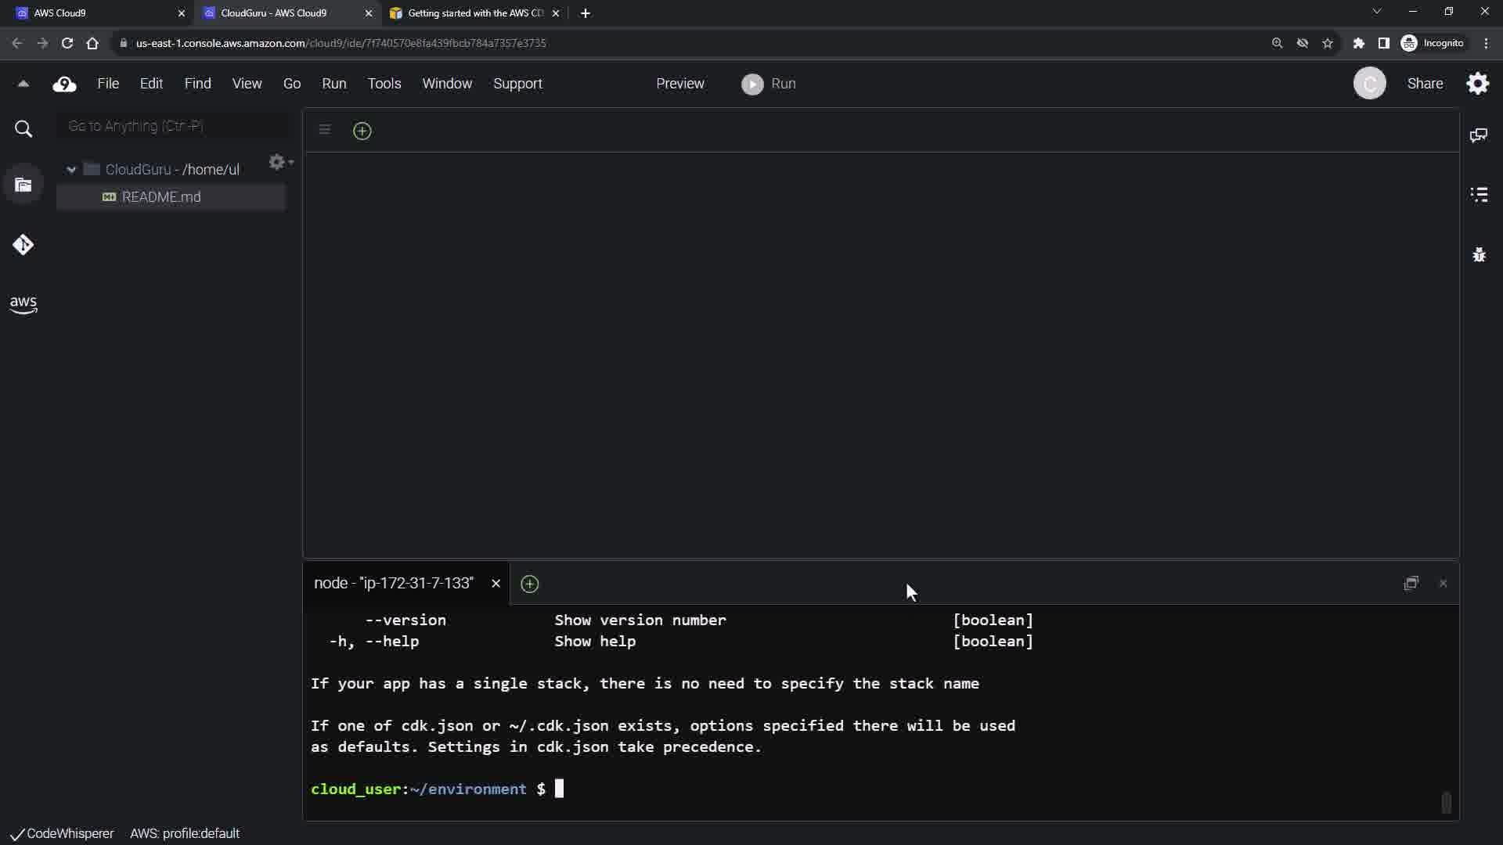
Task: Click the Cloud9 cloud logo icon
Action: tap(64, 84)
